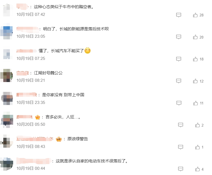Screen dimensions: 212x175
Task: Open reply for the 10月18日 23:05 comment
Action: point(179,37)
